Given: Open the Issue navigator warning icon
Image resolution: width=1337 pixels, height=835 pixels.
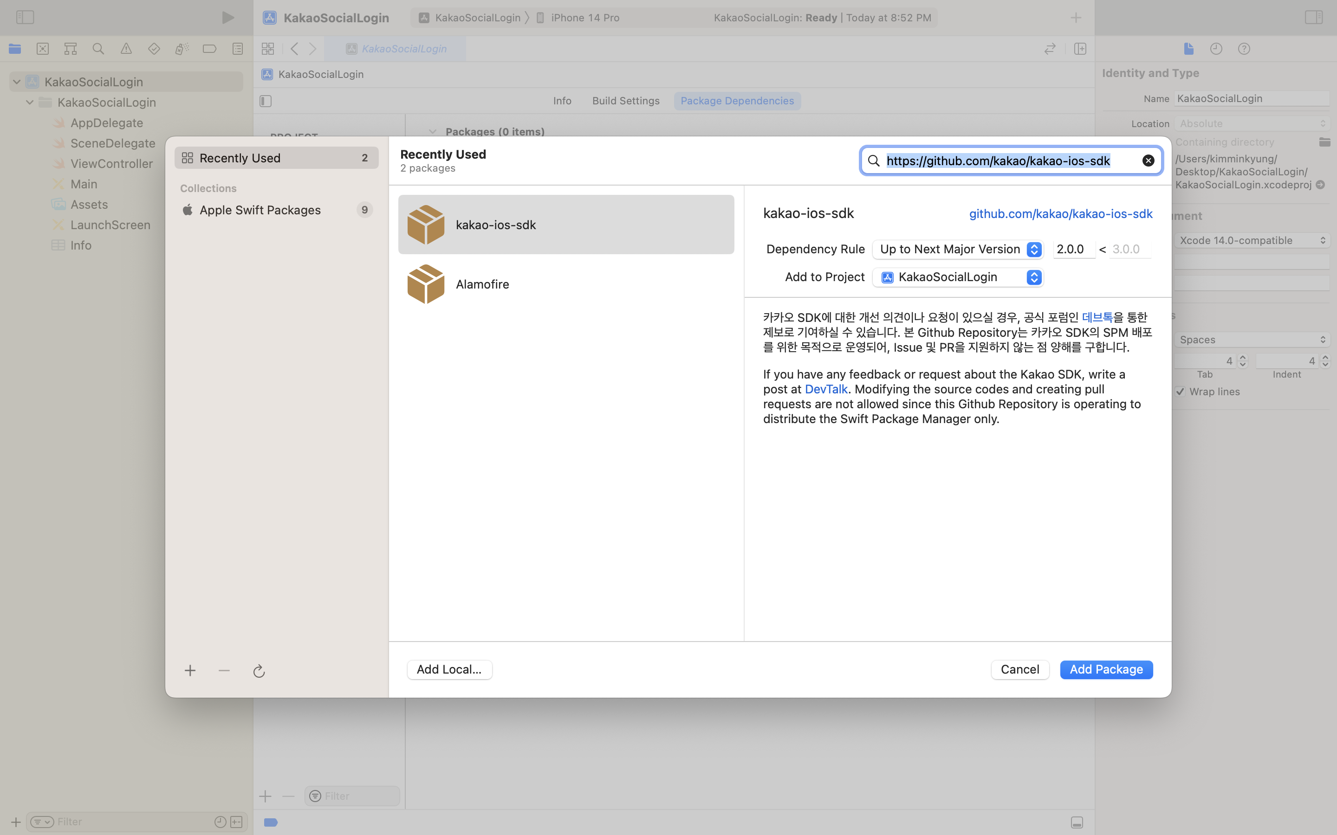Looking at the screenshot, I should (126, 49).
